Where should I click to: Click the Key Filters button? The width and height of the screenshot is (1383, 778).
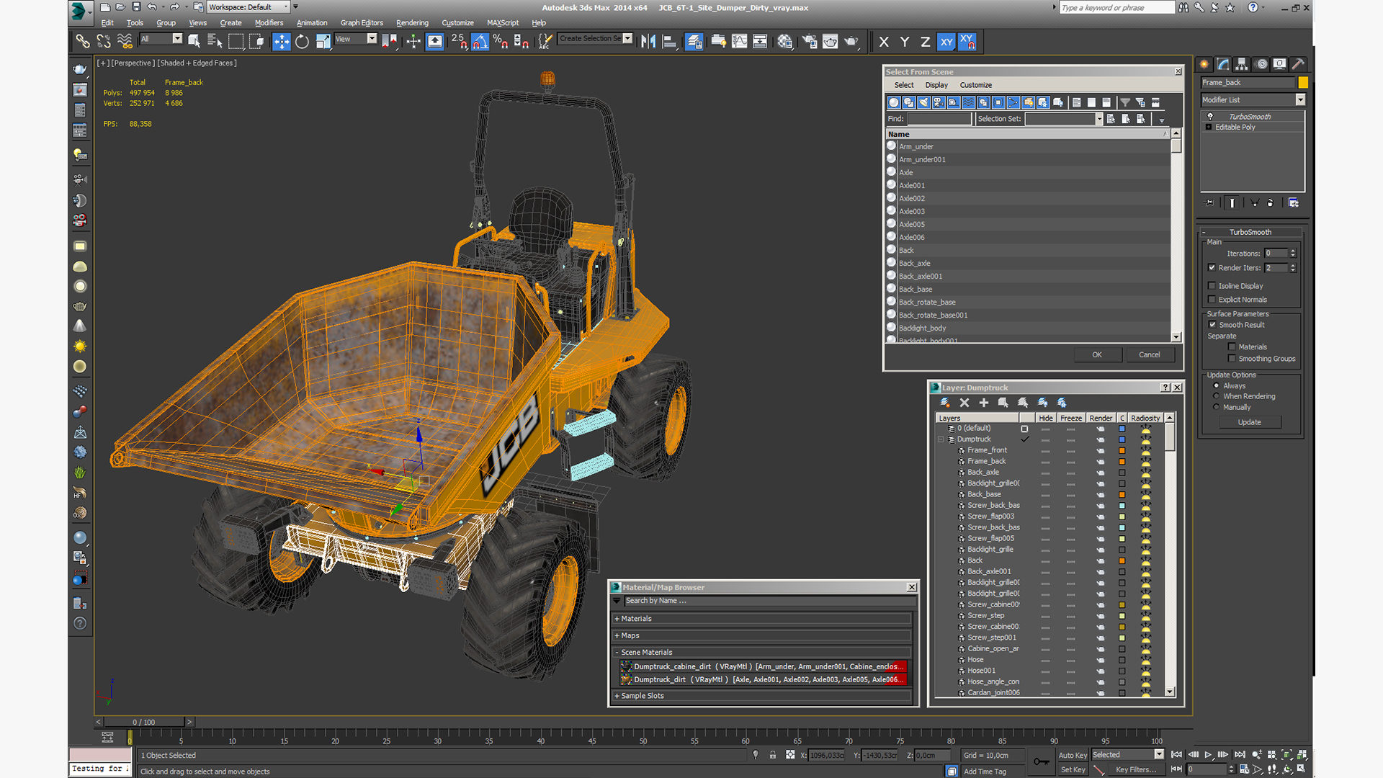click(x=1136, y=769)
